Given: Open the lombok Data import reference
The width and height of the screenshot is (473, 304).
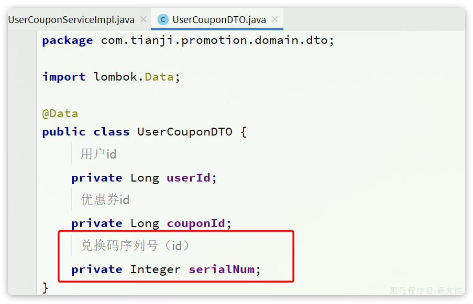Looking at the screenshot, I should click(159, 77).
